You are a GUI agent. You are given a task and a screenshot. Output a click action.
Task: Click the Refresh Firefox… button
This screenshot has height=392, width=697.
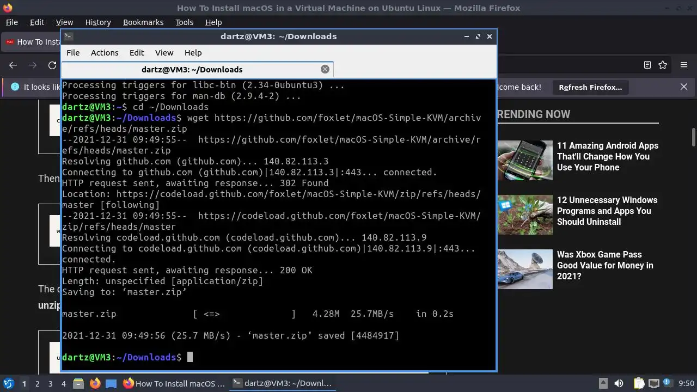click(x=590, y=87)
